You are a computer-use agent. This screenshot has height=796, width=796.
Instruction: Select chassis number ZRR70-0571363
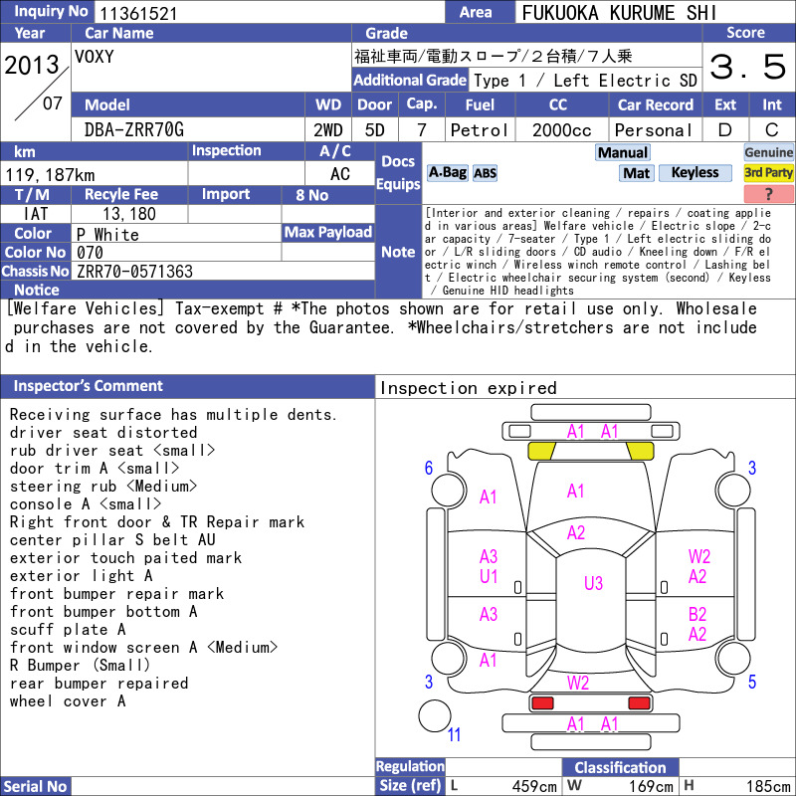coord(134,271)
